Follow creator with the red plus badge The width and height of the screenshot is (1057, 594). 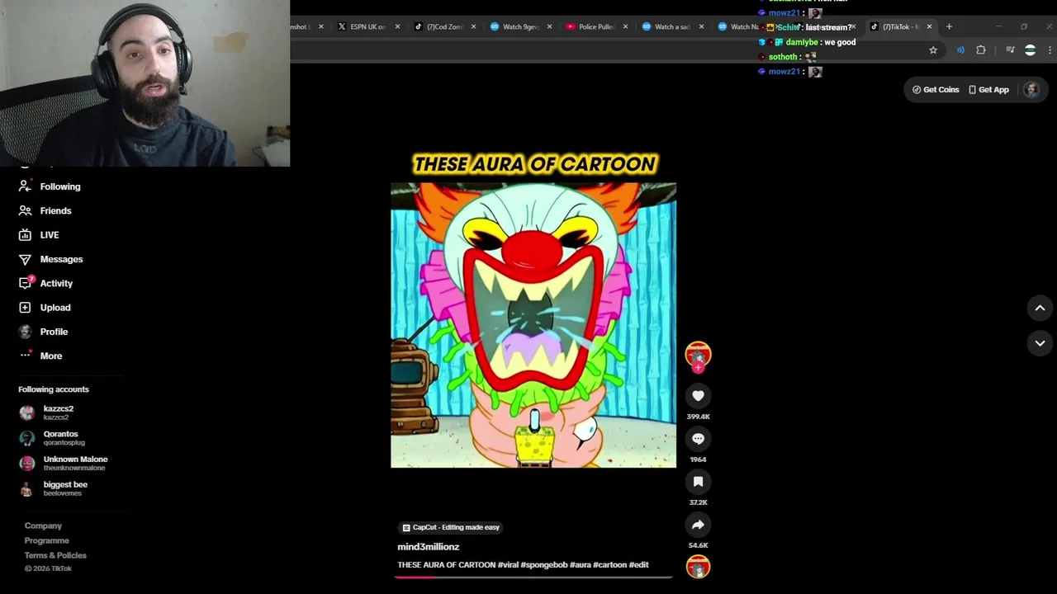(x=698, y=368)
